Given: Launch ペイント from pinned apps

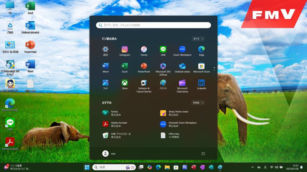Looking at the screenshot, I should pos(163,85).
